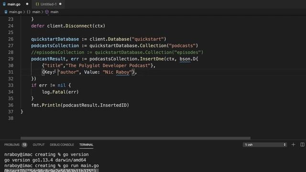Click the Go file icon on main.go tab
The height and width of the screenshot is (172, 306).
[4, 4]
